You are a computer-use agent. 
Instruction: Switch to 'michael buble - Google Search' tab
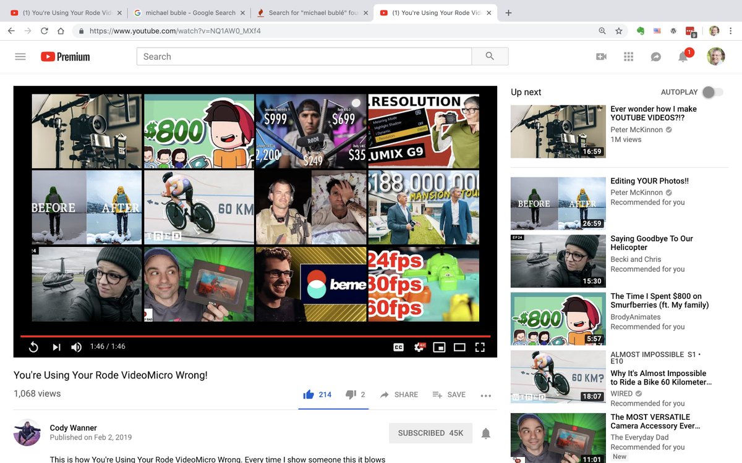(189, 12)
